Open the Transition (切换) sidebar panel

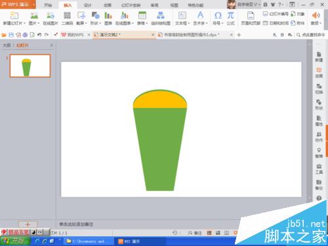[319, 89]
